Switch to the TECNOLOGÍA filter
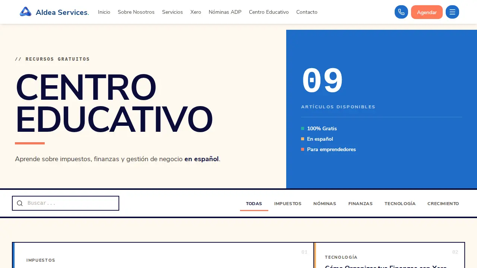Viewport: 477px width, 268px height. point(400,204)
